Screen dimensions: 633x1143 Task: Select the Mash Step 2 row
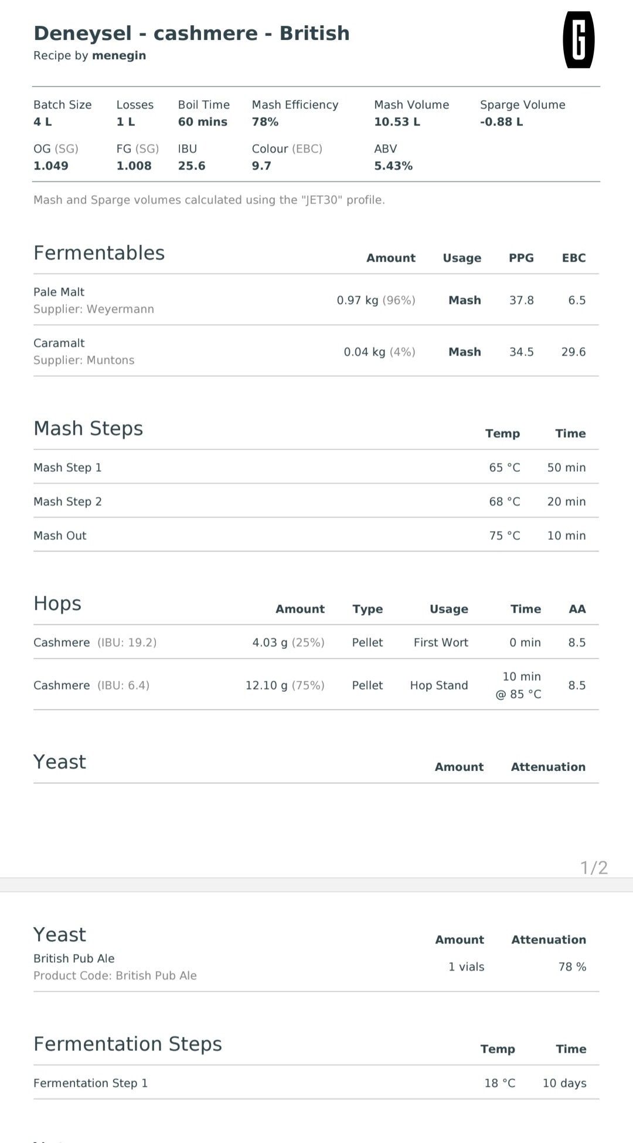[316, 501]
